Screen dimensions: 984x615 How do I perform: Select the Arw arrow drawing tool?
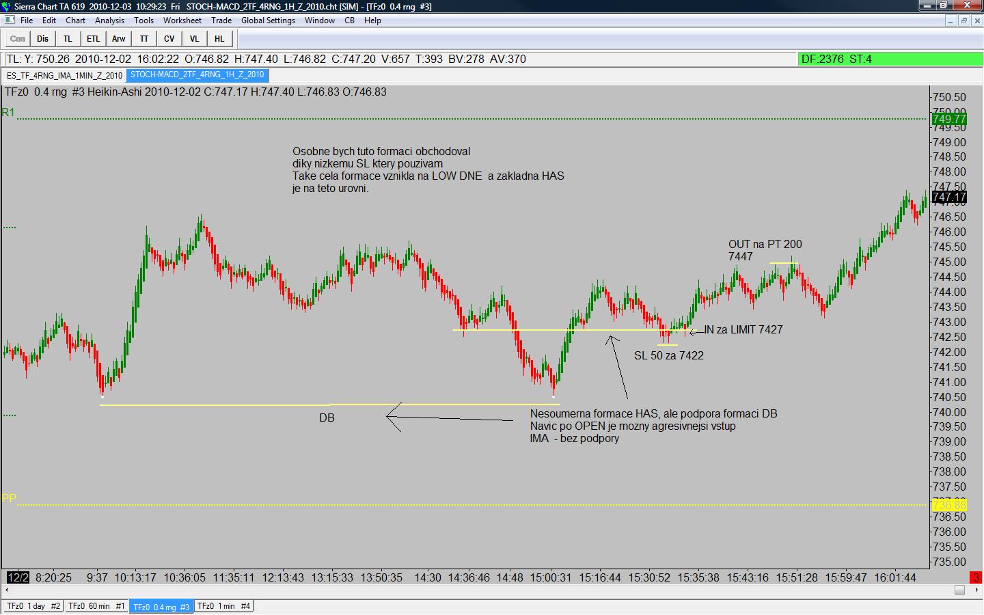point(118,39)
